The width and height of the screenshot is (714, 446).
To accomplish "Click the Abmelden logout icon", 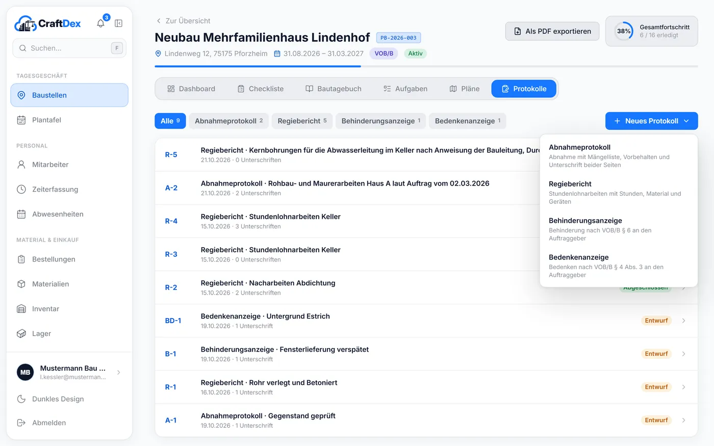I will [x=21, y=423].
